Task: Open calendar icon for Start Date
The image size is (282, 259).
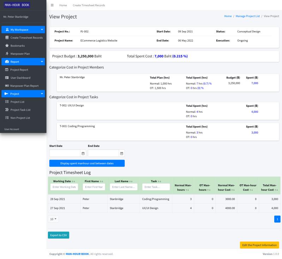Action: tap(83, 153)
